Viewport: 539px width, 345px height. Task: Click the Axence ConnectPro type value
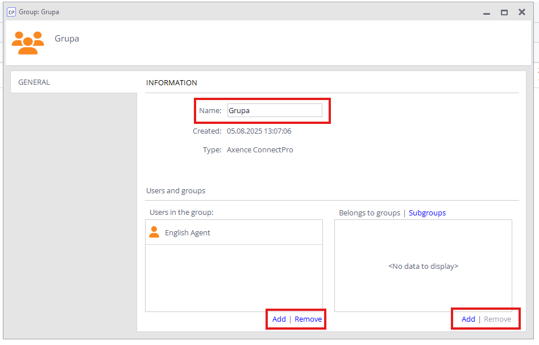[x=260, y=150]
